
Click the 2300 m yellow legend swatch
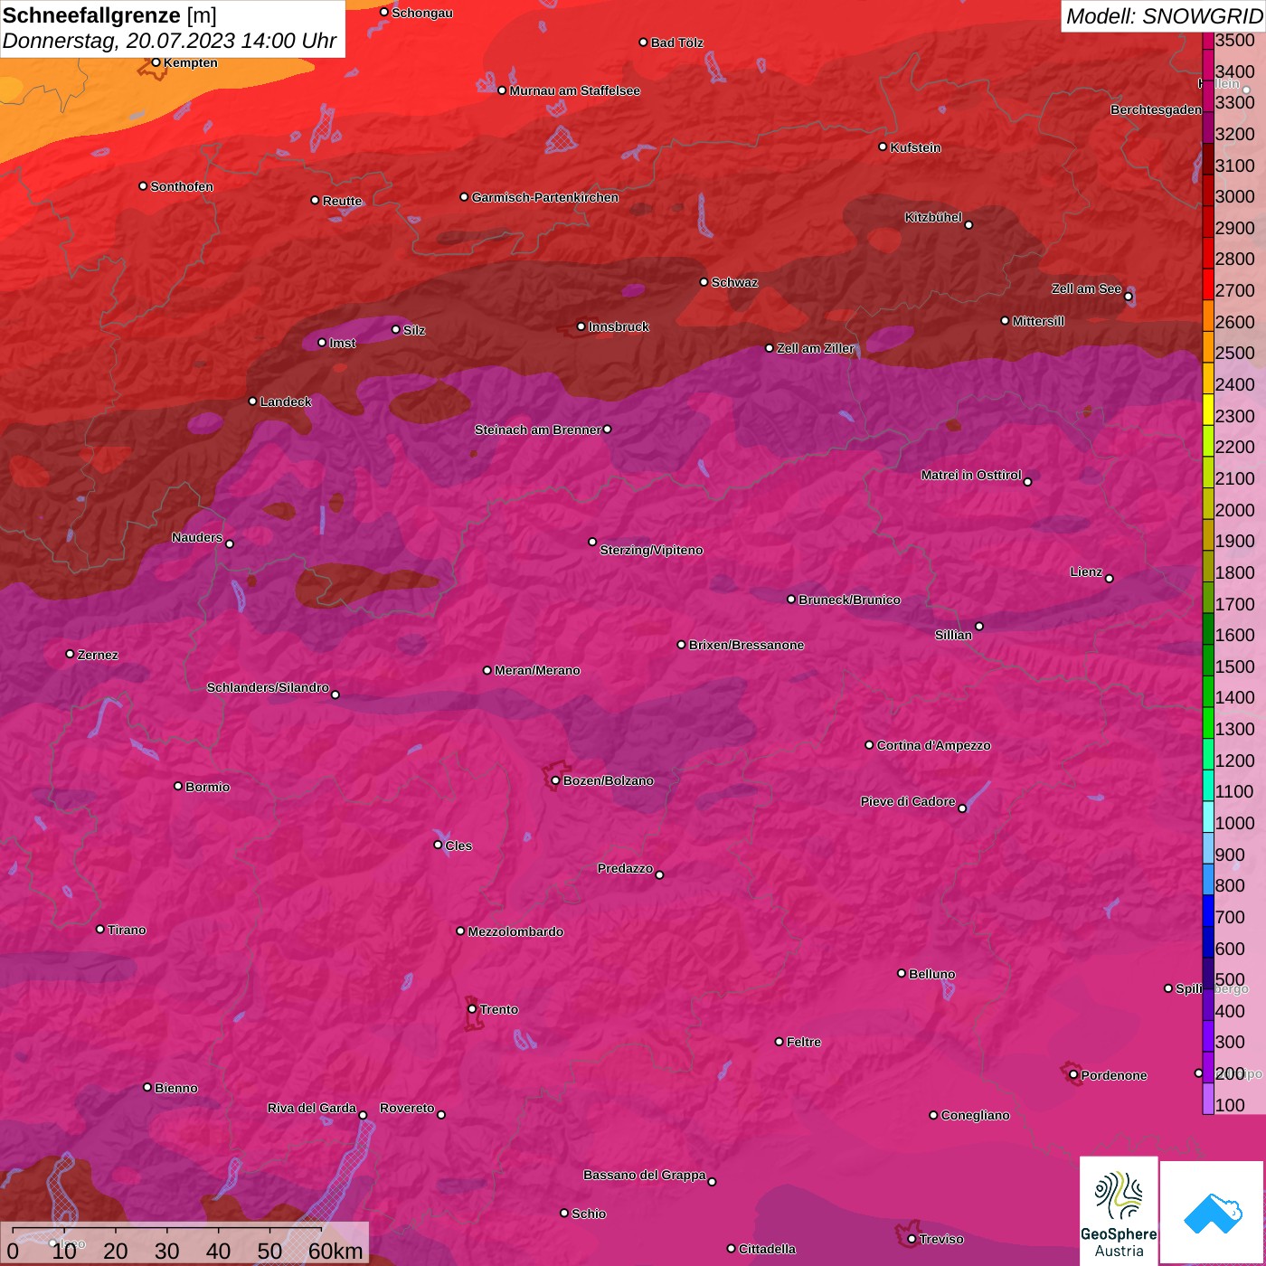(1208, 410)
